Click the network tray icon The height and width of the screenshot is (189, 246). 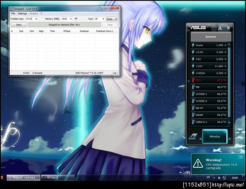[225, 178]
